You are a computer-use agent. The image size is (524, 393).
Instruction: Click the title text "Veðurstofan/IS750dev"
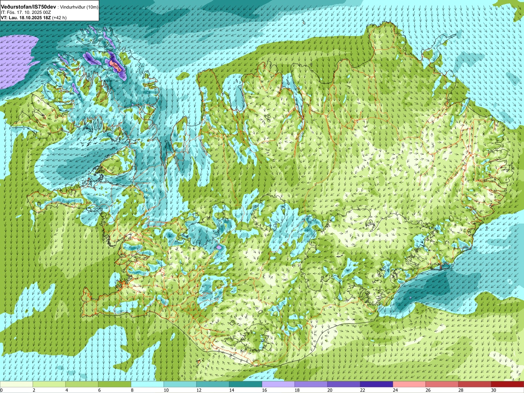pyautogui.click(x=29, y=7)
